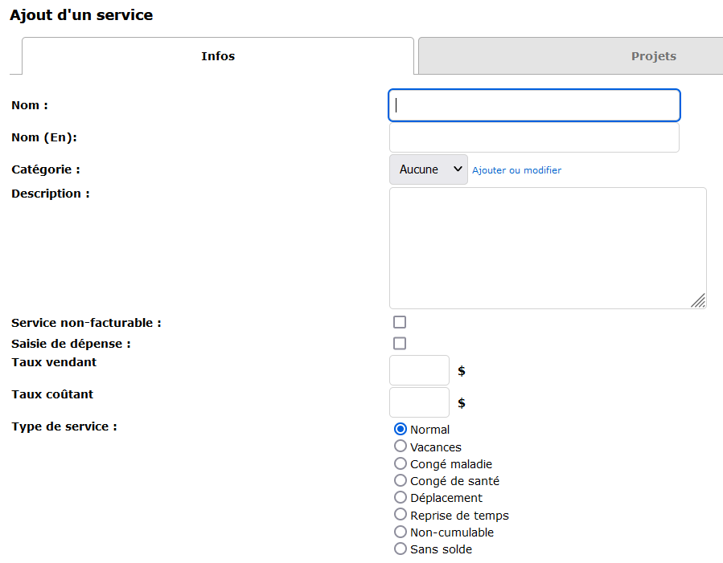Click the Nom text field
This screenshot has width=723, height=563.
pos(534,105)
